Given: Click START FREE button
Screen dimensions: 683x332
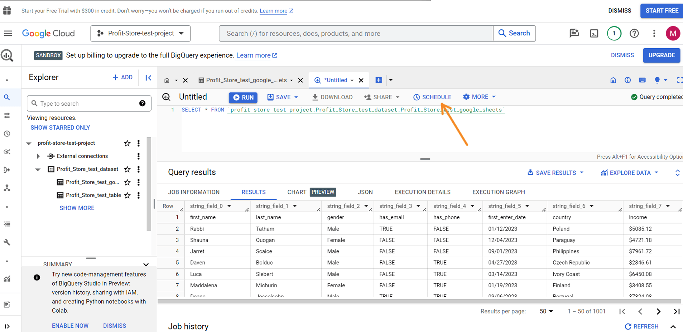Looking at the screenshot, I should point(662,11).
